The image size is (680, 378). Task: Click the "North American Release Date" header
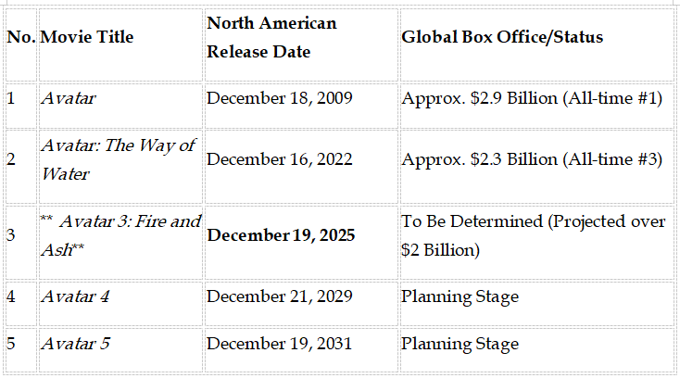tap(271, 37)
